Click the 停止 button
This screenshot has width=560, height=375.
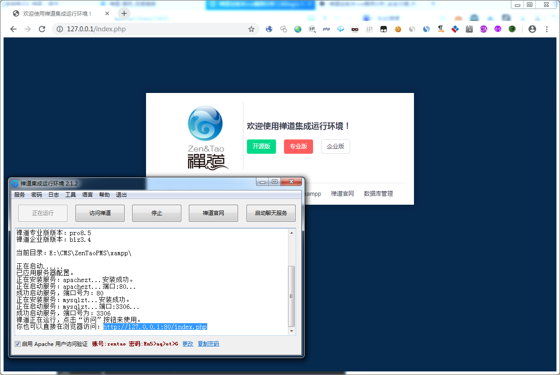[157, 213]
